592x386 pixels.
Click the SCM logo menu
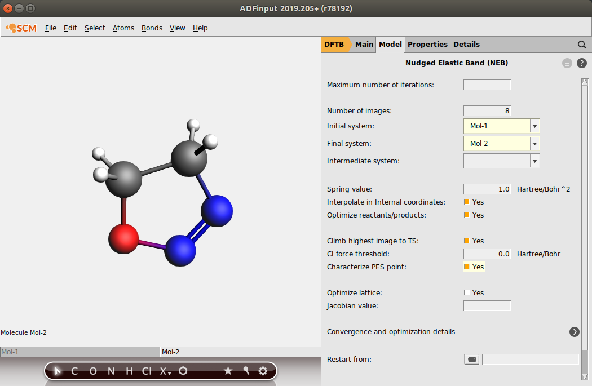tap(21, 28)
